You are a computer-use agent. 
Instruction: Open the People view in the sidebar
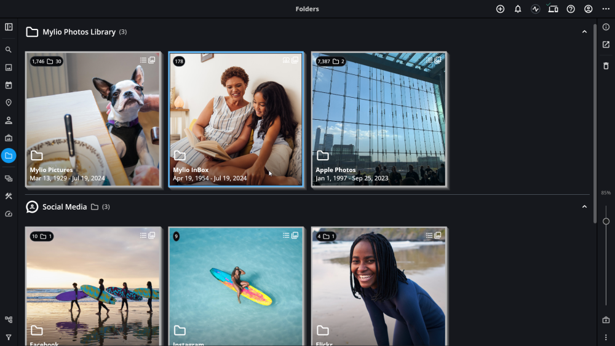pos(9,120)
